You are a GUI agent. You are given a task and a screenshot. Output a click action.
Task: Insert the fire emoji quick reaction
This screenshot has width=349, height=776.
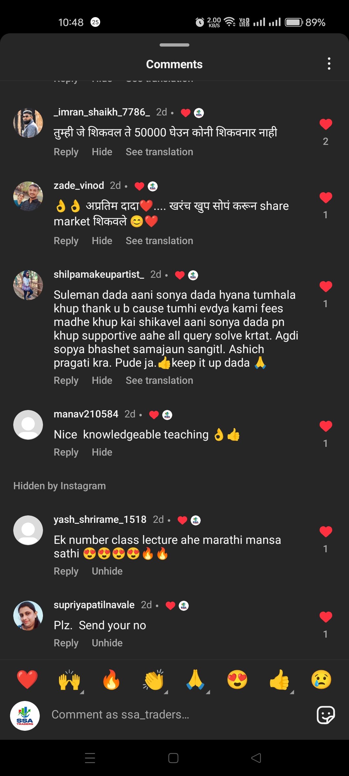111,679
